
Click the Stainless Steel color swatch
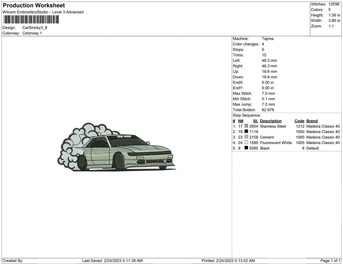(246, 126)
